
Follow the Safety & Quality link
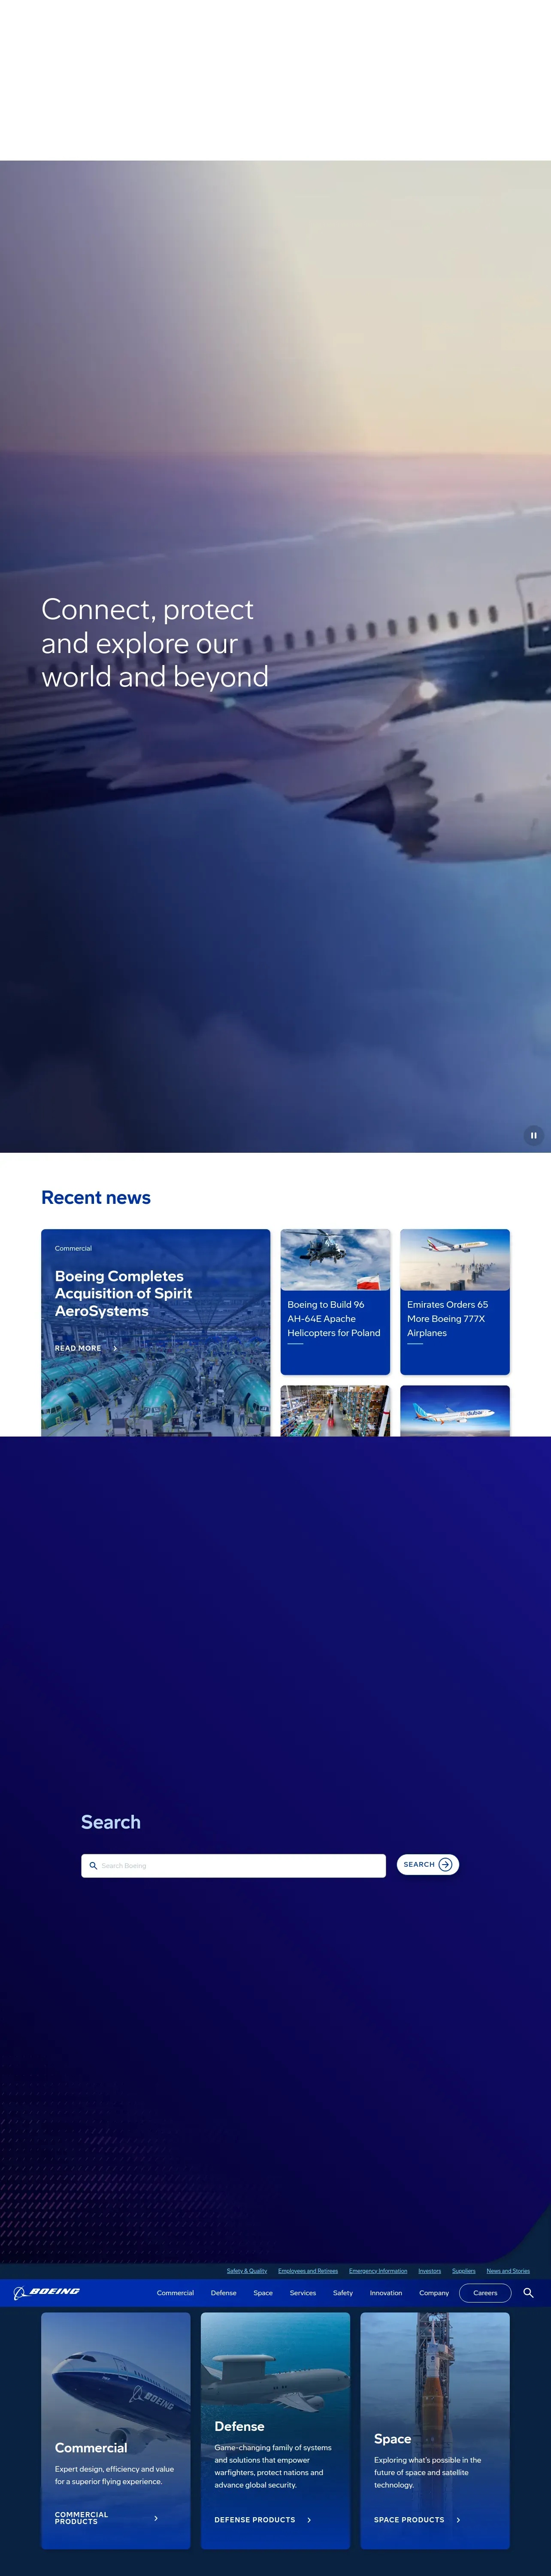pyautogui.click(x=247, y=2271)
